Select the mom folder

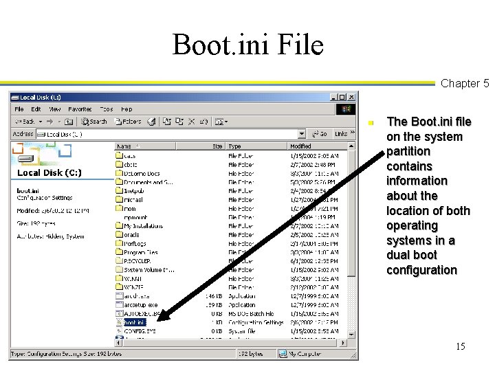tap(126, 209)
